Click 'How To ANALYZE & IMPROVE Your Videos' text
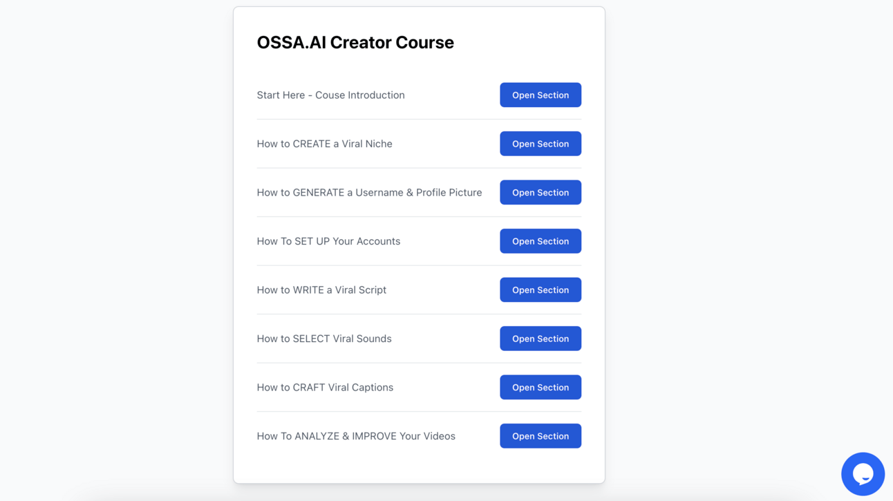The image size is (893, 501). (356, 436)
